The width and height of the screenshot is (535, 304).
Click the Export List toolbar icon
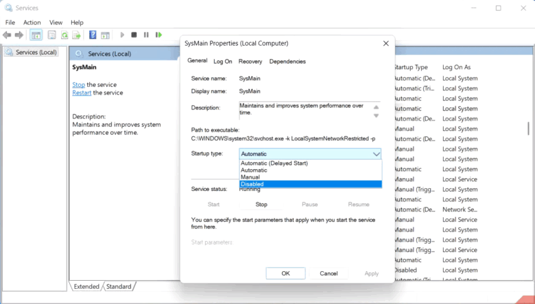[78, 35]
